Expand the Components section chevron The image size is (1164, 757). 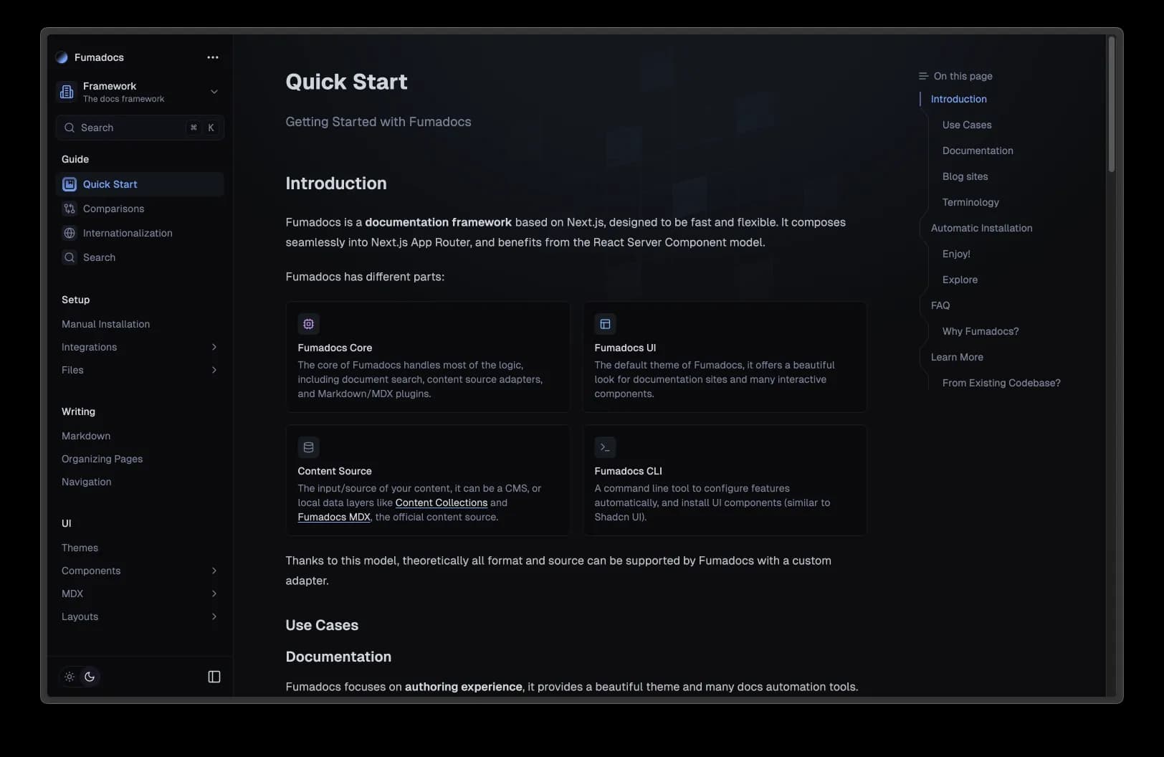pyautogui.click(x=214, y=571)
